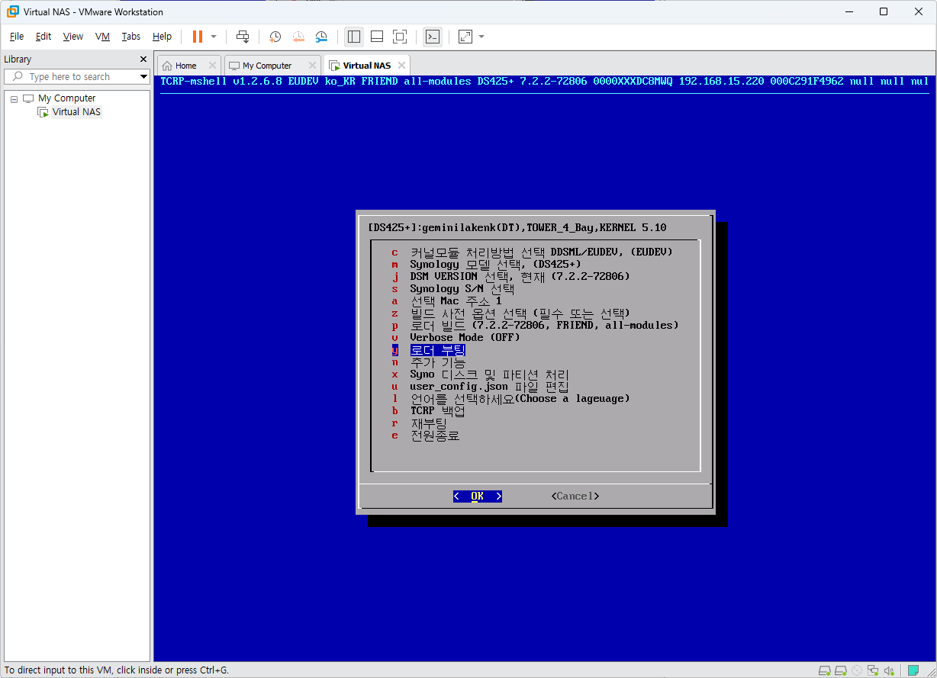Click the Send Ctrl+Alt+Del icon
Image resolution: width=937 pixels, height=678 pixels.
tap(243, 37)
